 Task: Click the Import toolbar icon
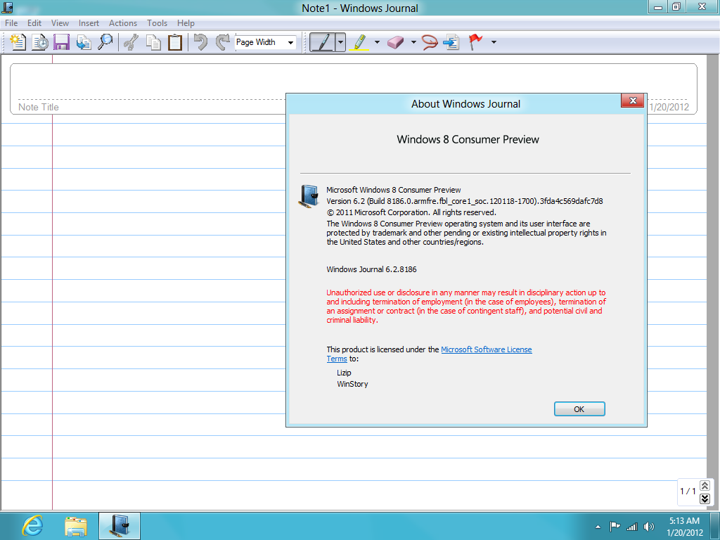coord(84,42)
